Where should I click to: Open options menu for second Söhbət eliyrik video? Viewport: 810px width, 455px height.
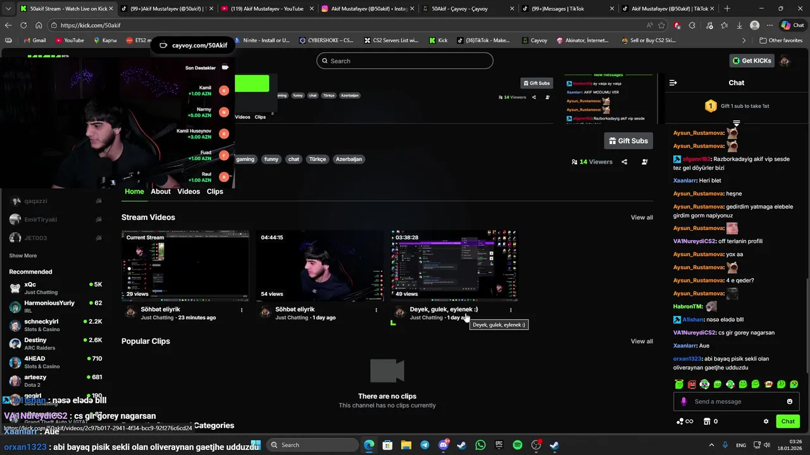[x=376, y=310]
